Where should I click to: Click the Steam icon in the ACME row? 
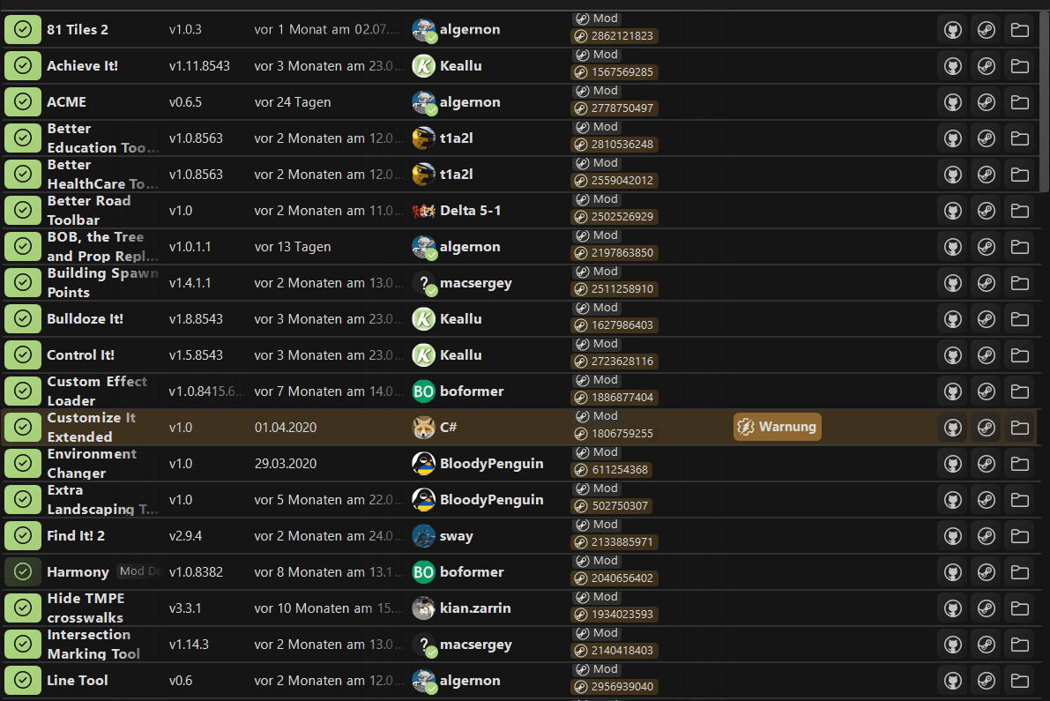point(987,101)
